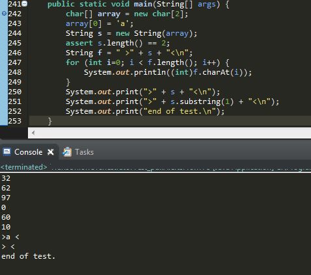Collapse the main method fold marker
Screen dimensions: 311x275
[x=25, y=4]
